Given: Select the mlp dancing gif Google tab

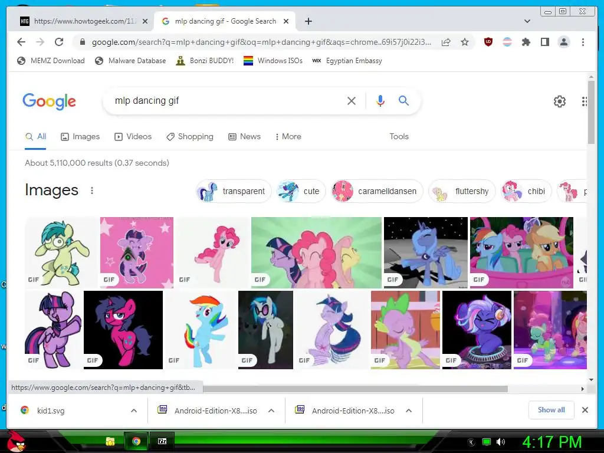Looking at the screenshot, I should (x=225, y=21).
